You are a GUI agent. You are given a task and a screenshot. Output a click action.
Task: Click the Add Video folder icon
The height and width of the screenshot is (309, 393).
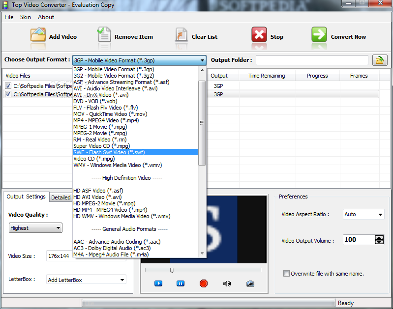(x=38, y=34)
